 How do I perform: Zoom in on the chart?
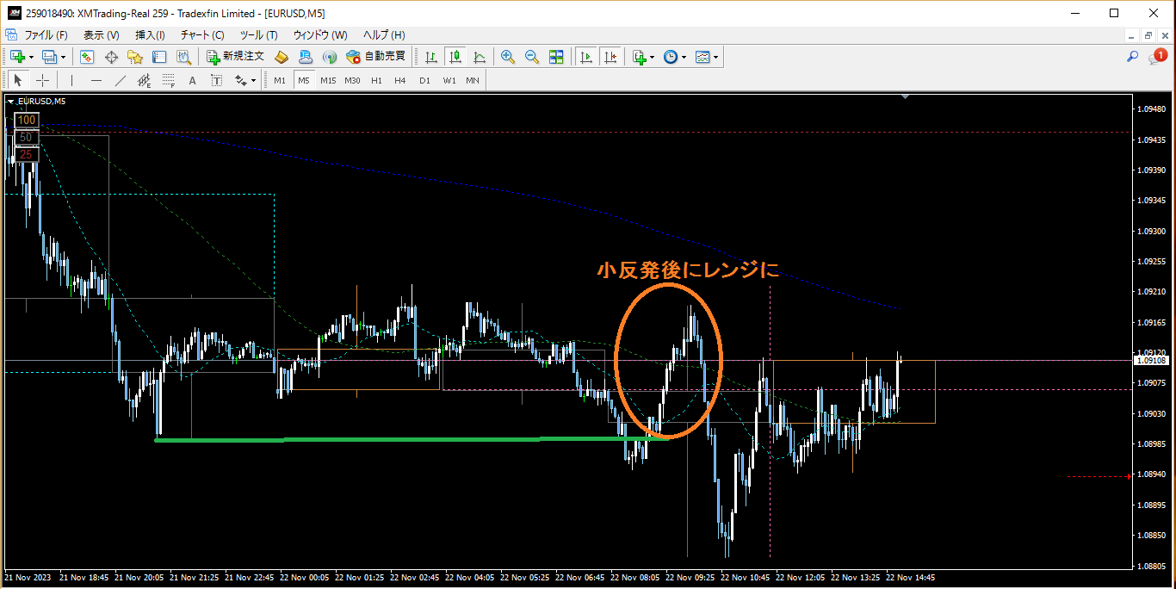(x=508, y=57)
